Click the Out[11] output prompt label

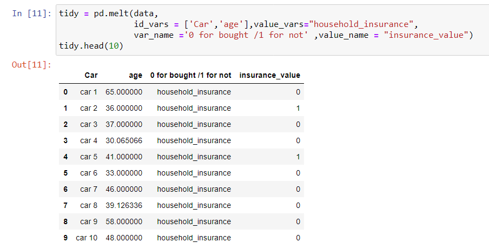[31, 65]
